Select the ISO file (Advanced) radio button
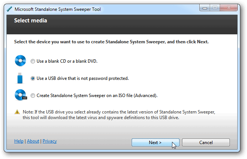The height and width of the screenshot is (159, 247). coord(33,96)
